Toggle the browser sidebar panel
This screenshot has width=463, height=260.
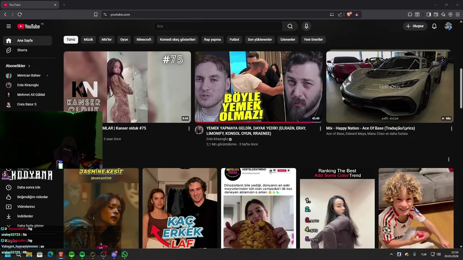tap(429, 14)
